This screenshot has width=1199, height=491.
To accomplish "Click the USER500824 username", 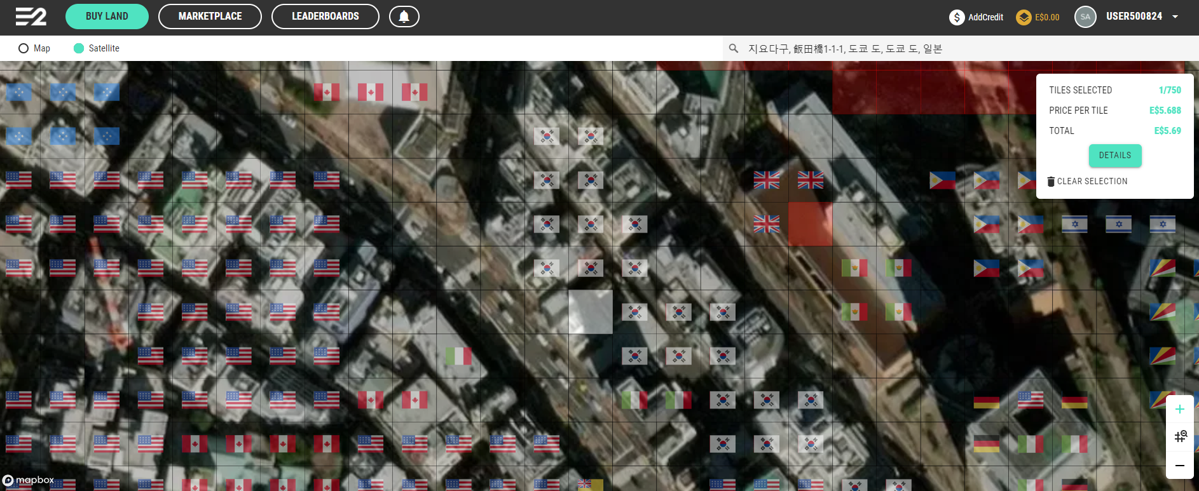I will (1134, 17).
